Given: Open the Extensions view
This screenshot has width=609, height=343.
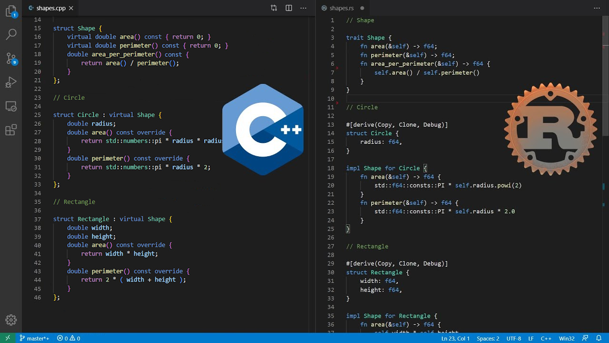Looking at the screenshot, I should [11, 130].
